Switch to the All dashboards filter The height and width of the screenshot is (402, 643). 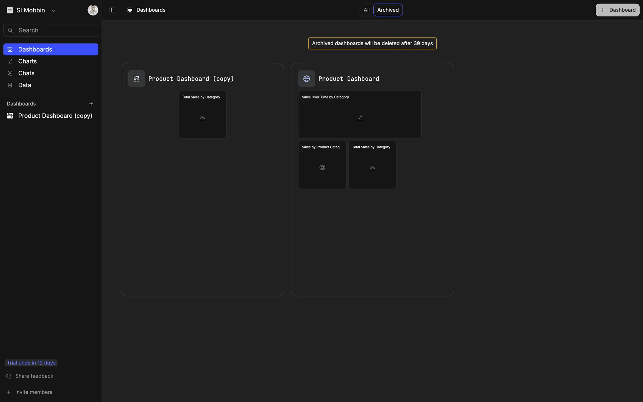click(x=366, y=10)
